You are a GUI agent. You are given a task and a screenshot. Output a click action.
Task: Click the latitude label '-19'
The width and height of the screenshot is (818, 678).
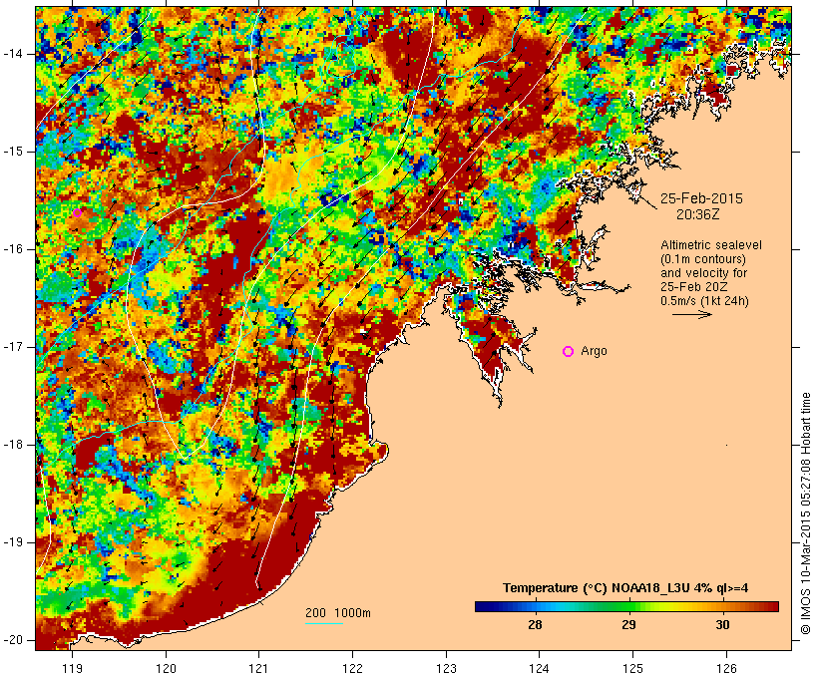(13, 543)
